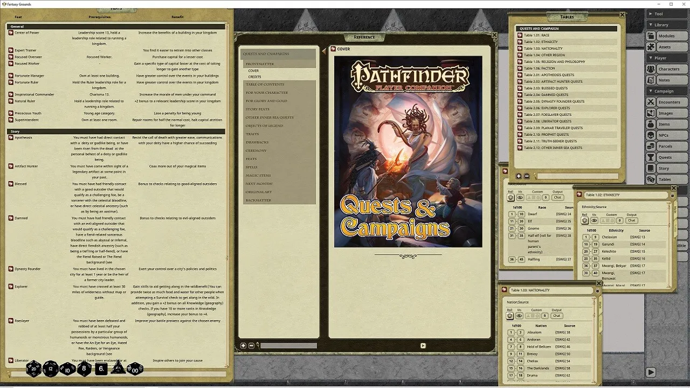Click the Table 1.01: RACE link icon
This screenshot has height=388, width=690.
point(520,35)
